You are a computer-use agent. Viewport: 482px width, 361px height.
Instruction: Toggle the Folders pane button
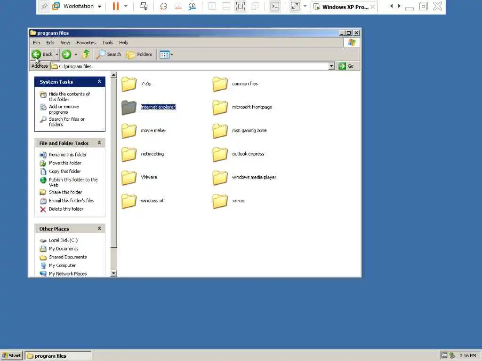(x=139, y=55)
